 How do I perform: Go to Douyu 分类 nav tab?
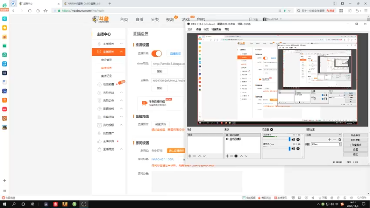(x=155, y=19)
